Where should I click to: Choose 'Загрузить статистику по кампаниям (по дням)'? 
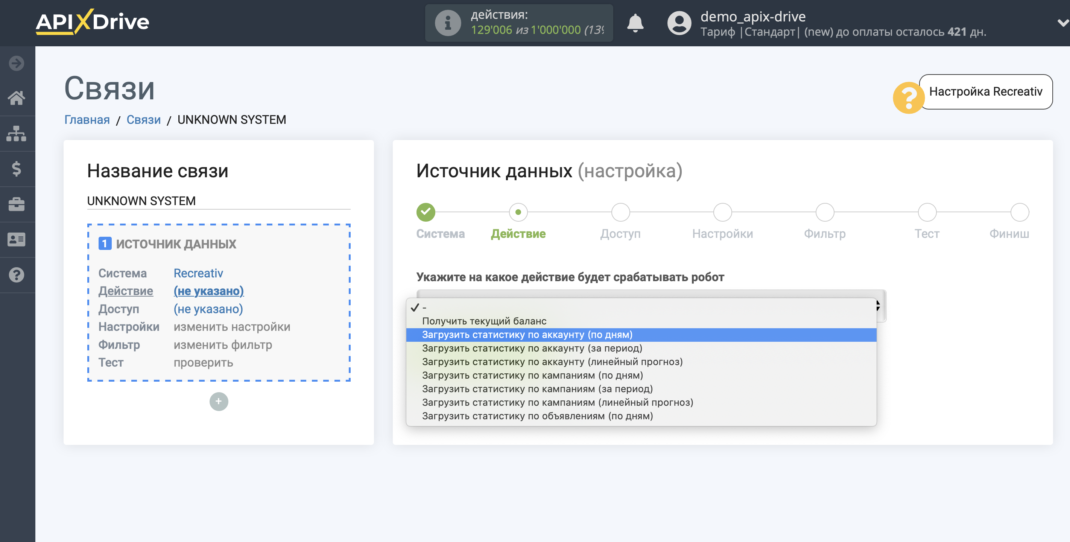tap(641, 375)
